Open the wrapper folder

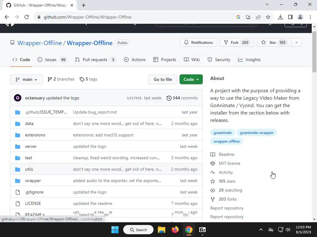point(33,181)
